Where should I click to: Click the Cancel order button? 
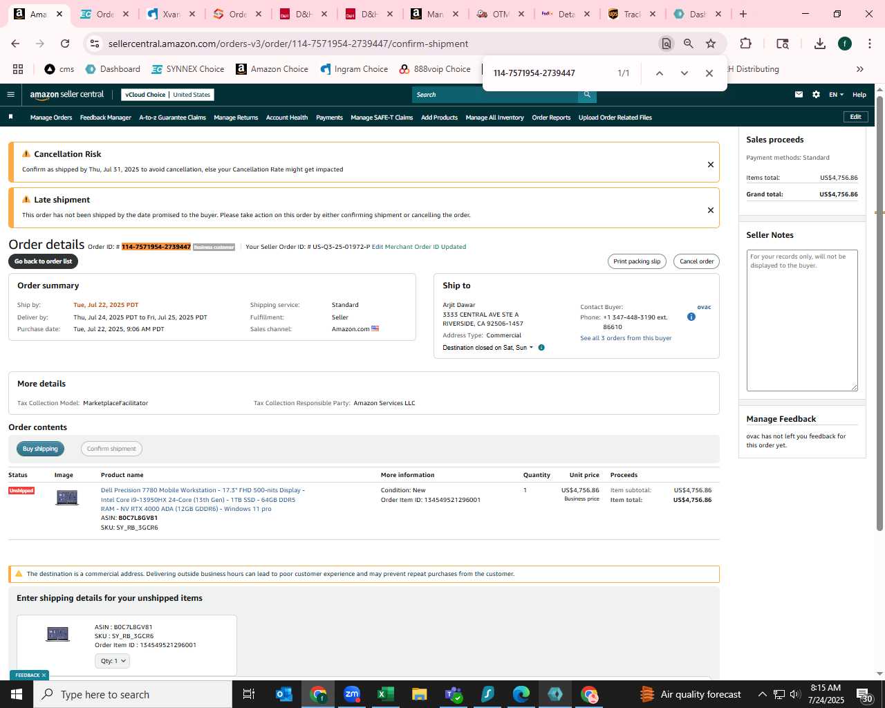[696, 261]
